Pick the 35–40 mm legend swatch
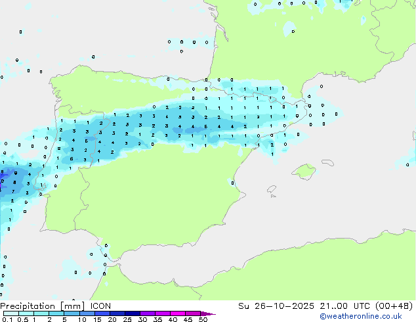The width and height of the screenshot is (416, 322). 163,313
